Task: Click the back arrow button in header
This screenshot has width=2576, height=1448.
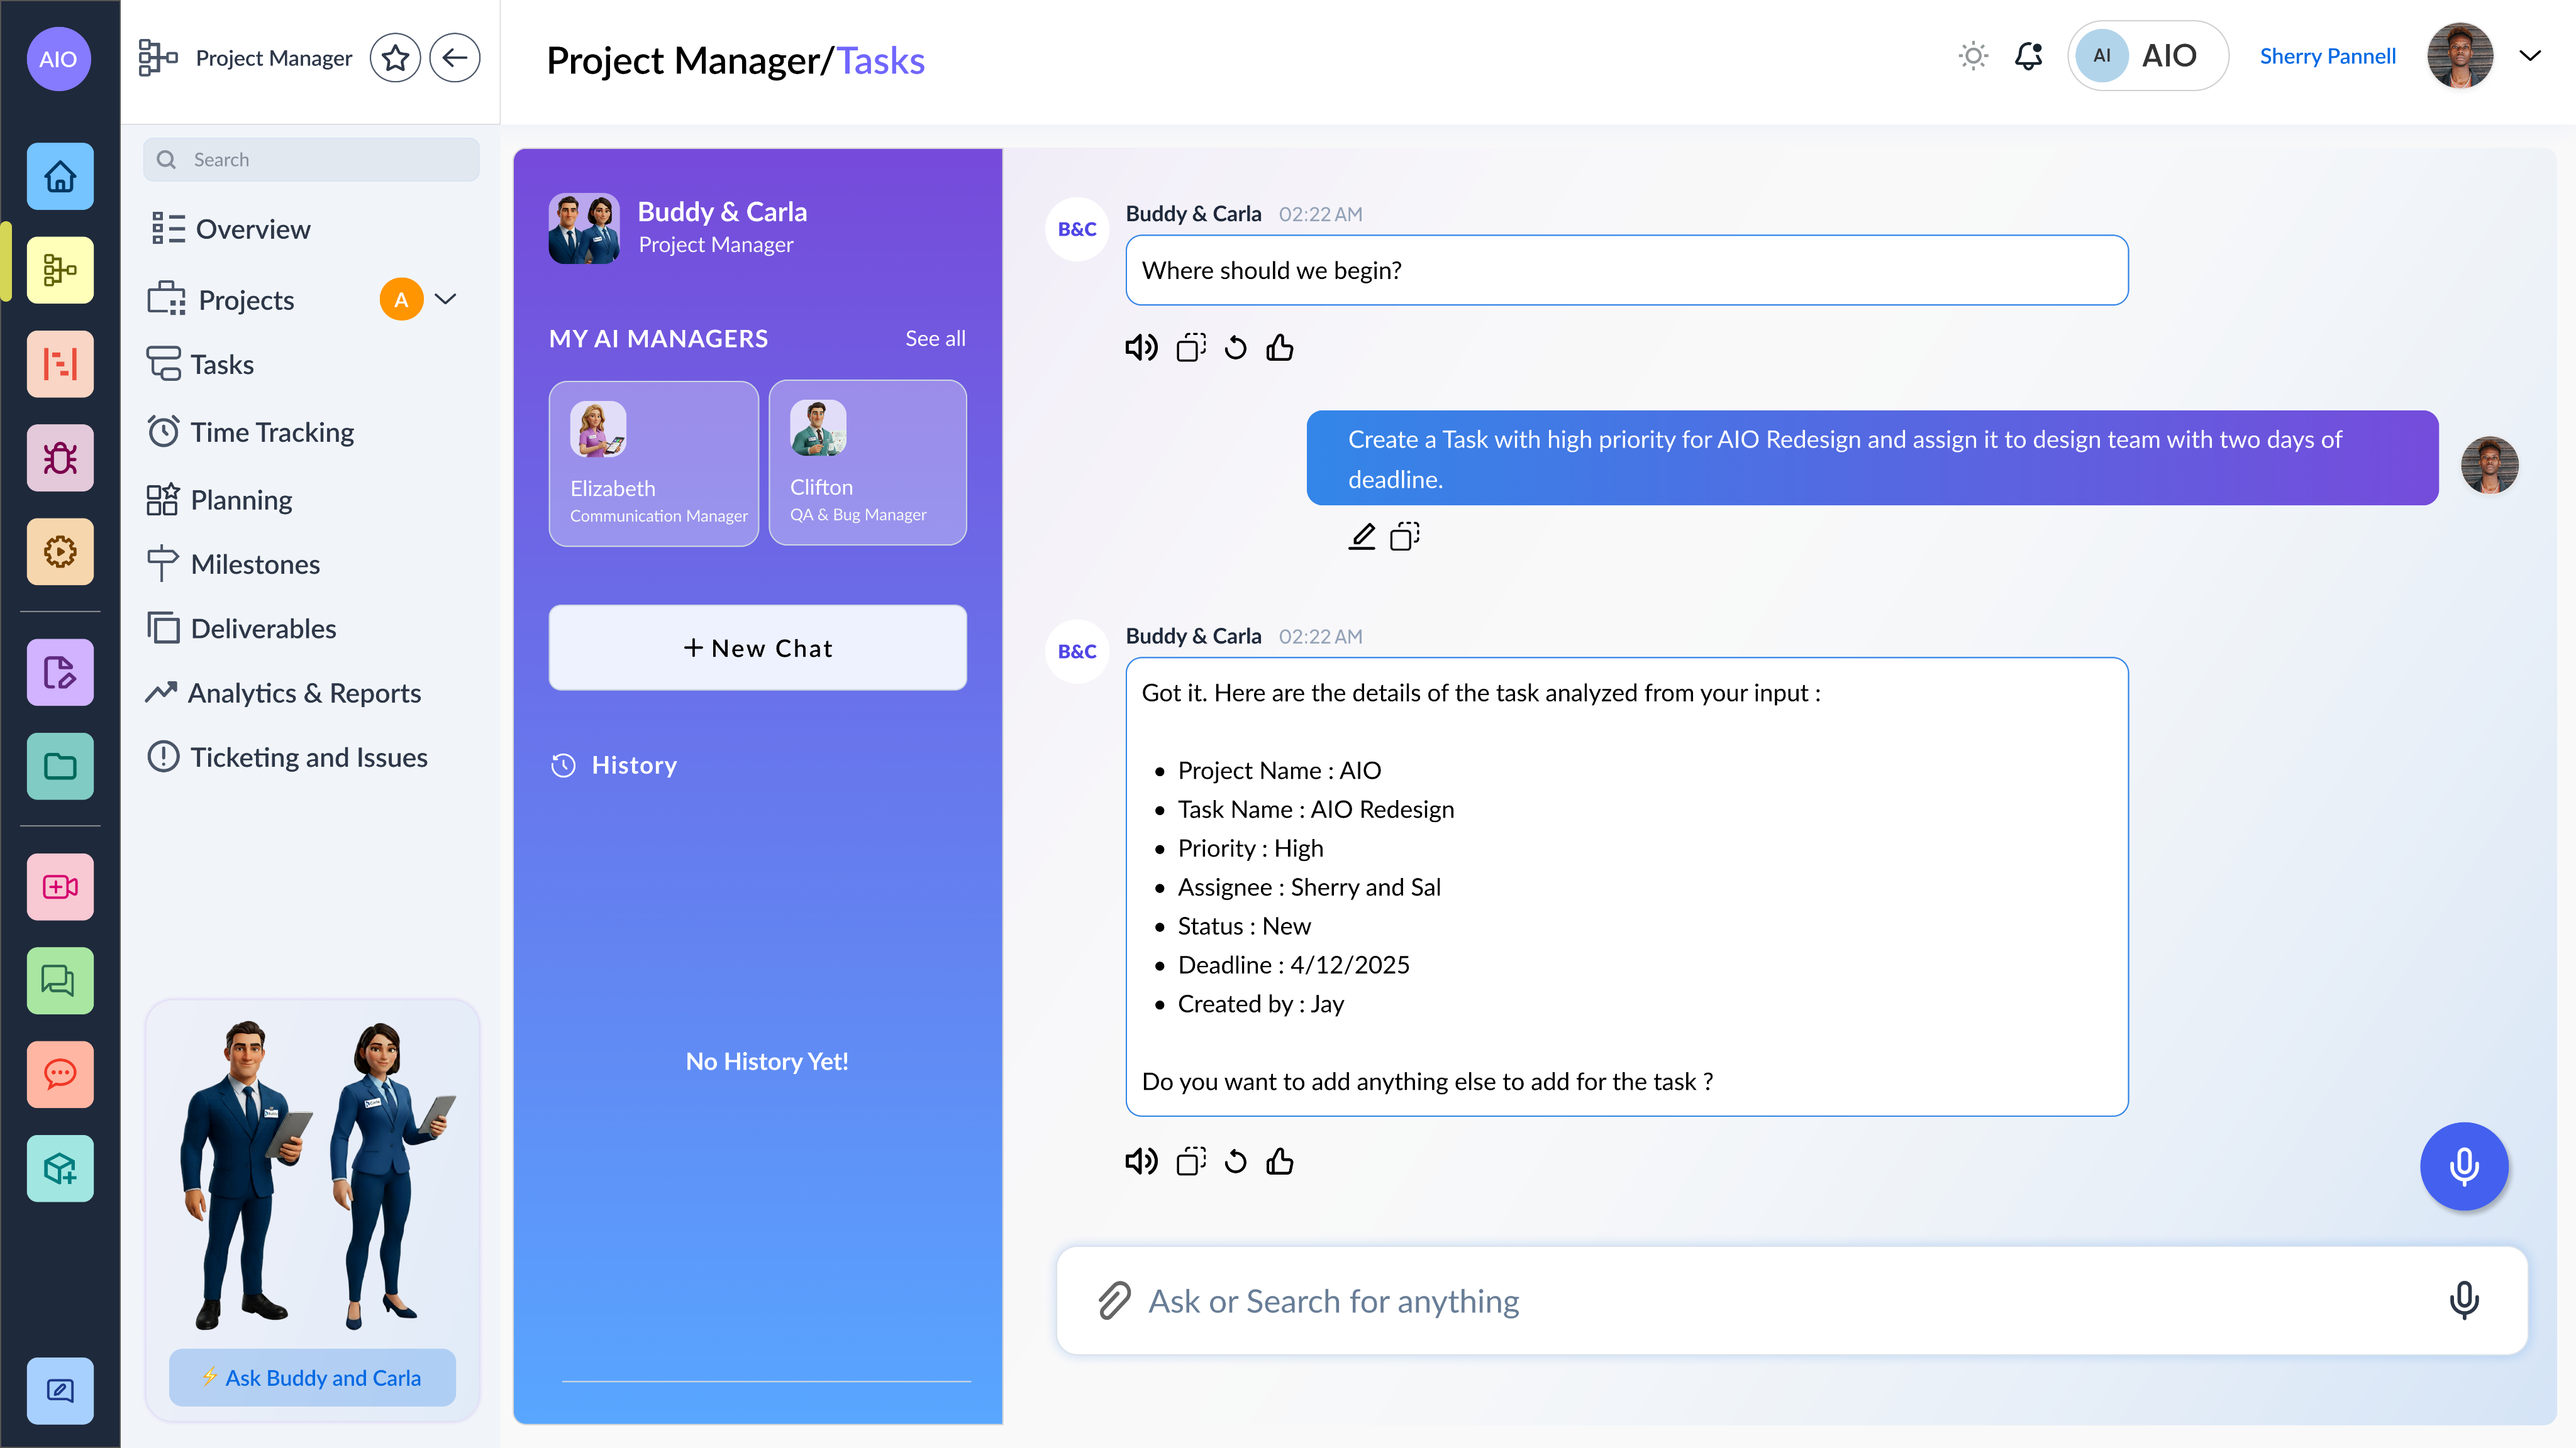Action: pyautogui.click(x=455, y=58)
